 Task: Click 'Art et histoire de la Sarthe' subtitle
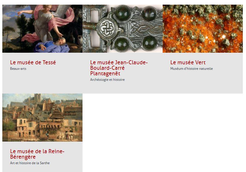(x=30, y=163)
